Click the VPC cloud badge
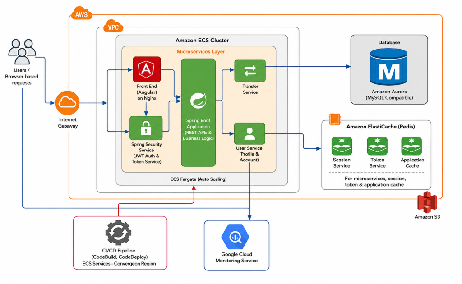The width and height of the screenshot is (462, 284). click(x=113, y=27)
